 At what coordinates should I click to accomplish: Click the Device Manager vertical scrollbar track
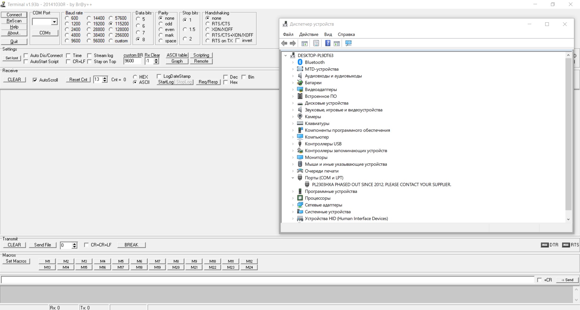(x=568, y=213)
